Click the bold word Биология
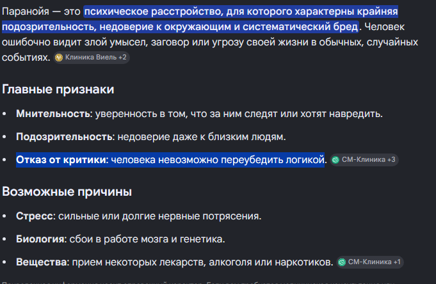Screen dimensions: 436x284 40,239
